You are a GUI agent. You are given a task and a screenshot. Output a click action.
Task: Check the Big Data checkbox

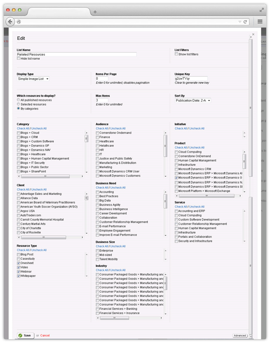tap(98, 201)
